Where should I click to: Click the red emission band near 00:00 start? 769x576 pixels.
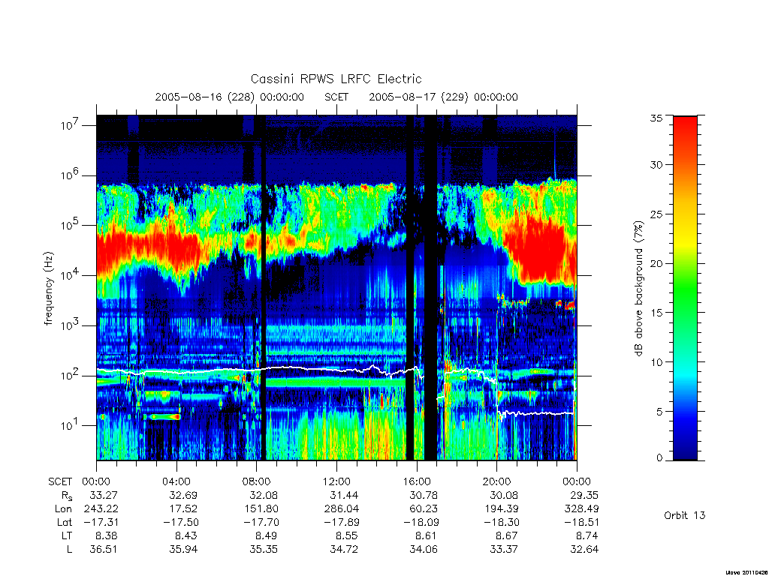147,252
